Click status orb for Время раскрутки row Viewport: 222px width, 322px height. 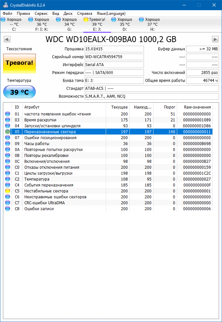[8, 120]
